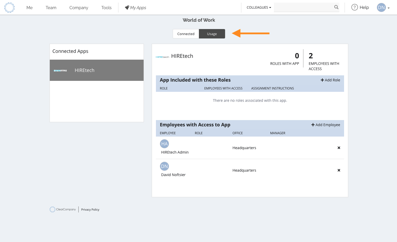Screen dimensions: 397x242
Task: Click EMPLOYEES WITH ACCESS column header in roles table
Action: tap(223, 88)
